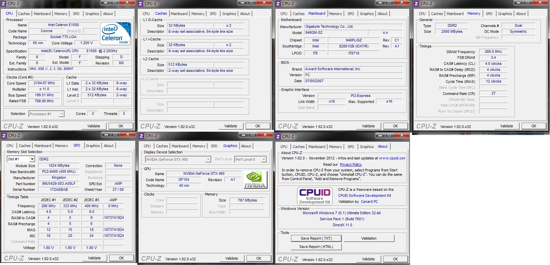Click the L2 cache size '512 KBytes' in Caches window
This screenshot has width=550, height=265.
(190, 65)
